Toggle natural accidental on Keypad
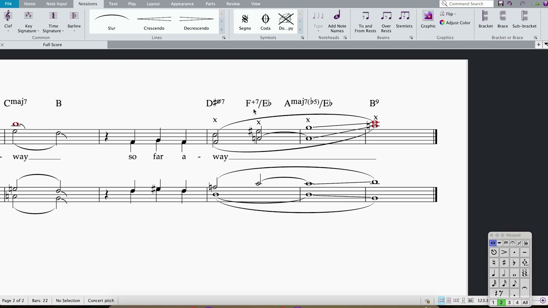The width and height of the screenshot is (548, 308). pos(494,263)
